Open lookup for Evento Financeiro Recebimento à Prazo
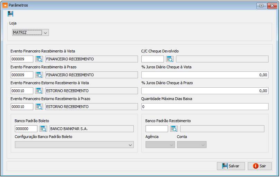 point(39,75)
